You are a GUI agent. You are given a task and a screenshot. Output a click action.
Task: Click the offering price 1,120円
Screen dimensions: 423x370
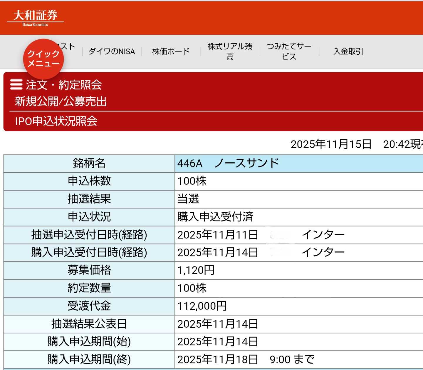(x=196, y=270)
